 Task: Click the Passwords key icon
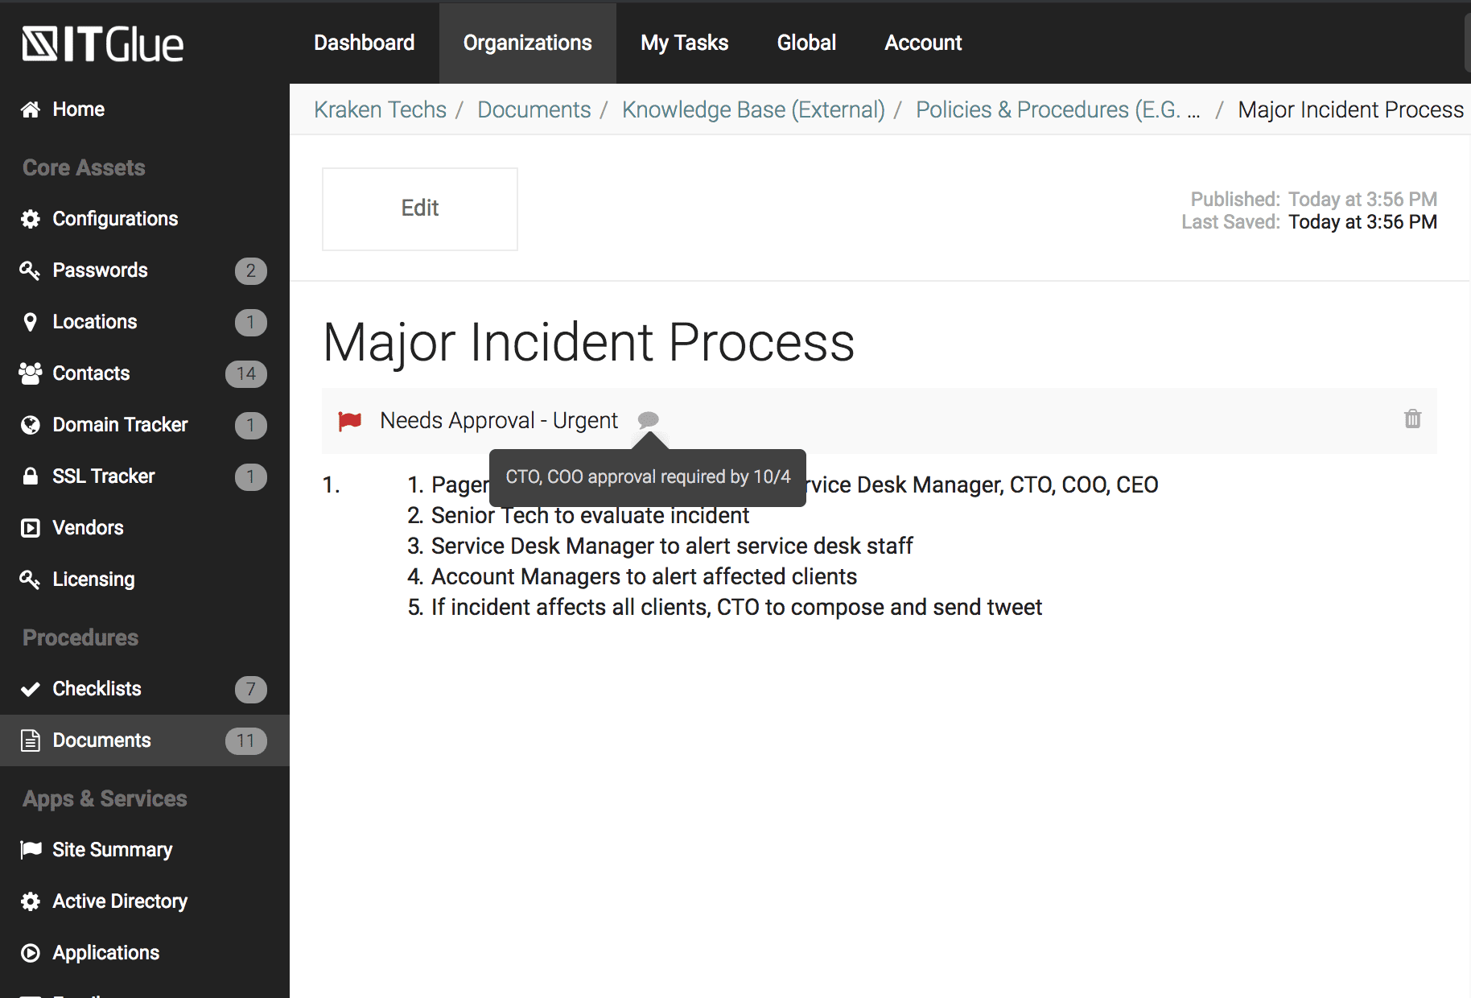point(31,270)
